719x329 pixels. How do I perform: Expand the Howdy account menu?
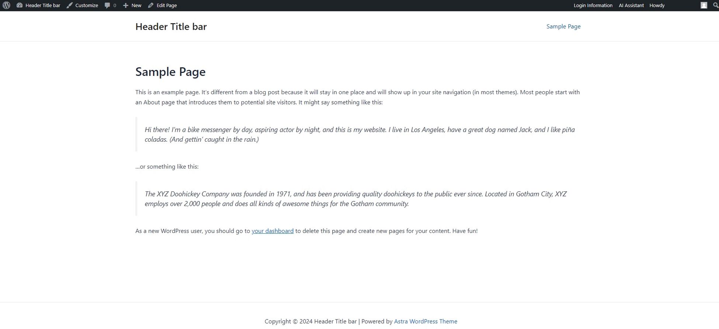[657, 5]
